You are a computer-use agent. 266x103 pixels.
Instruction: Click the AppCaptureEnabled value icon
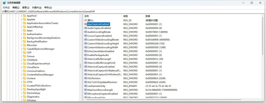pos(85,24)
